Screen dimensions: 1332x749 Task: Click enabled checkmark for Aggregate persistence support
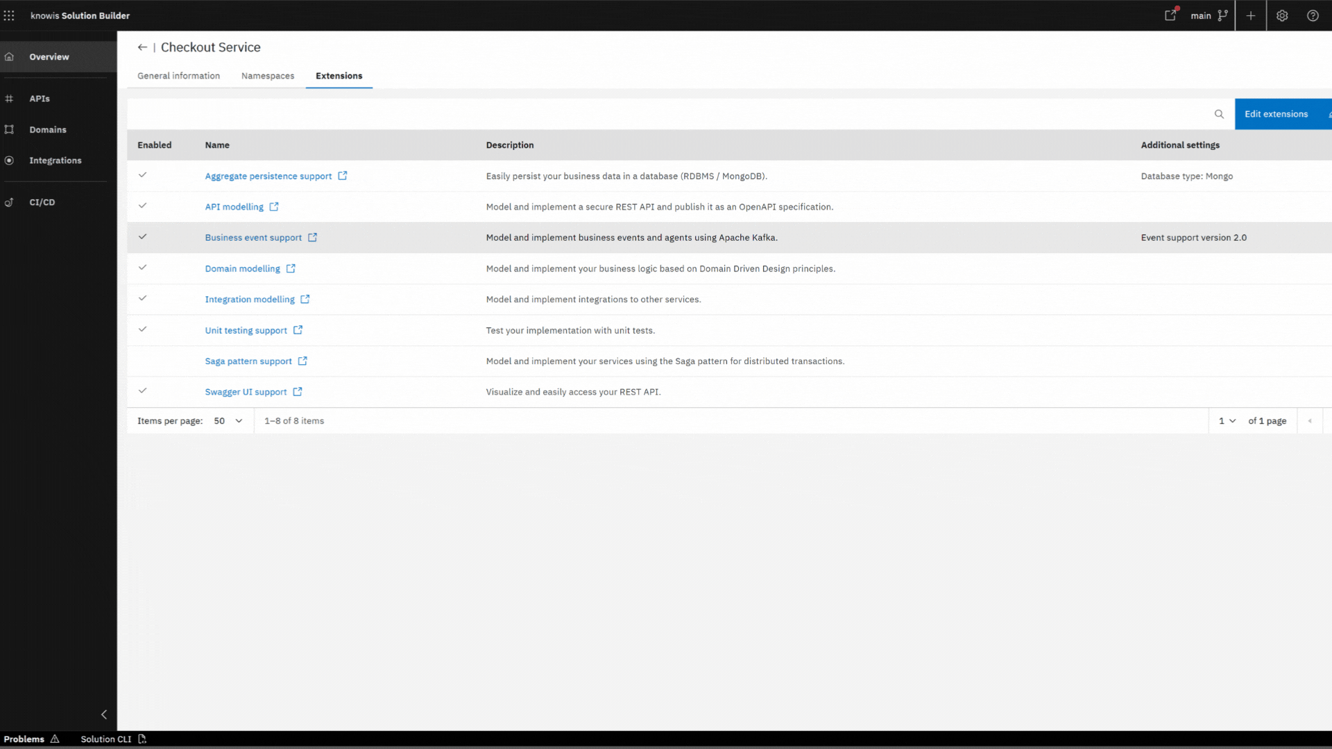pos(142,175)
